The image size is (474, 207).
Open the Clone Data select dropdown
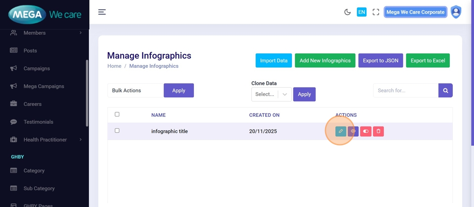pyautogui.click(x=271, y=94)
